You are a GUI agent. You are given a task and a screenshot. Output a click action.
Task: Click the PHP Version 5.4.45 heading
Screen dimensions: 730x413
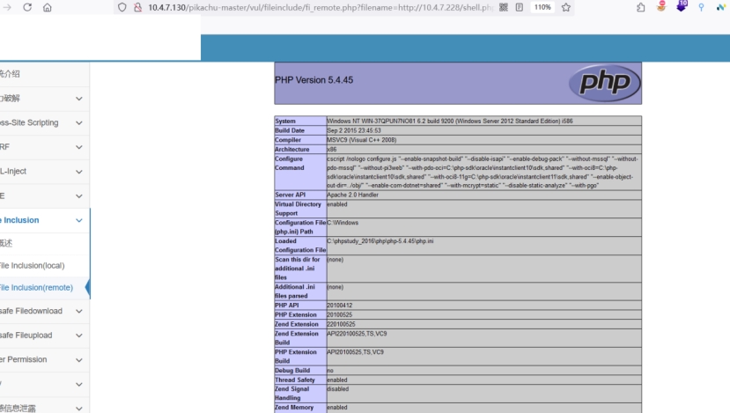pos(313,80)
